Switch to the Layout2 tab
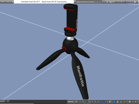This screenshot has height=104, width=139. coord(2,101)
